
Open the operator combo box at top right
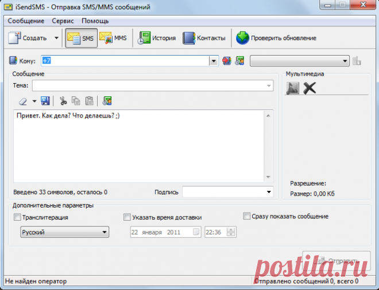tap(300, 61)
